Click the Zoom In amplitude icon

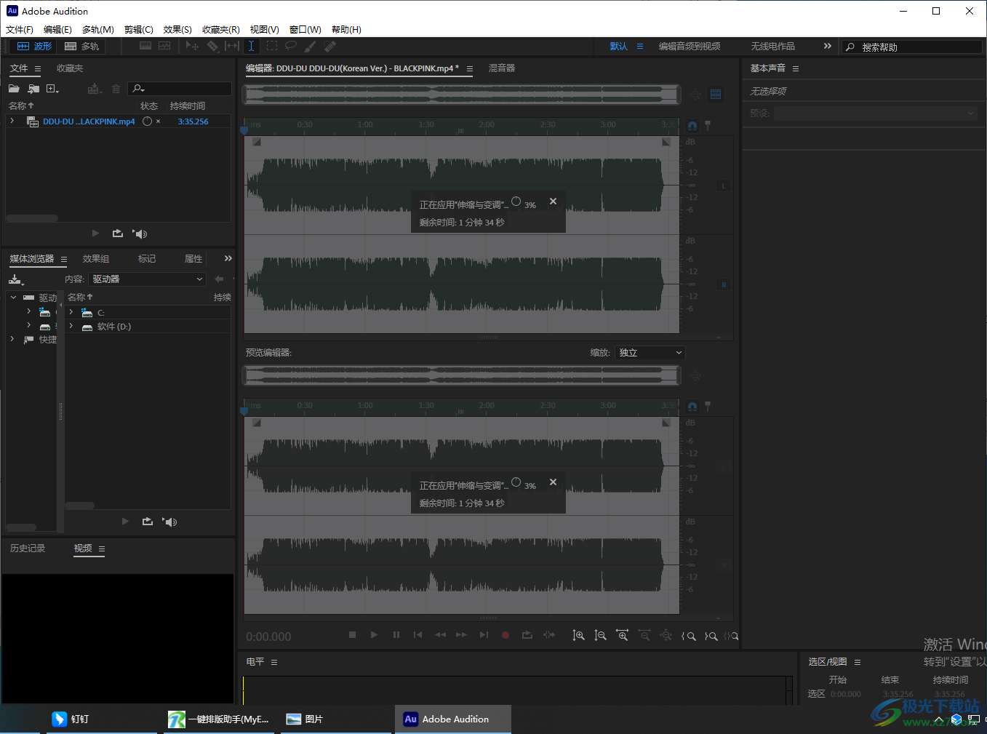click(x=578, y=636)
